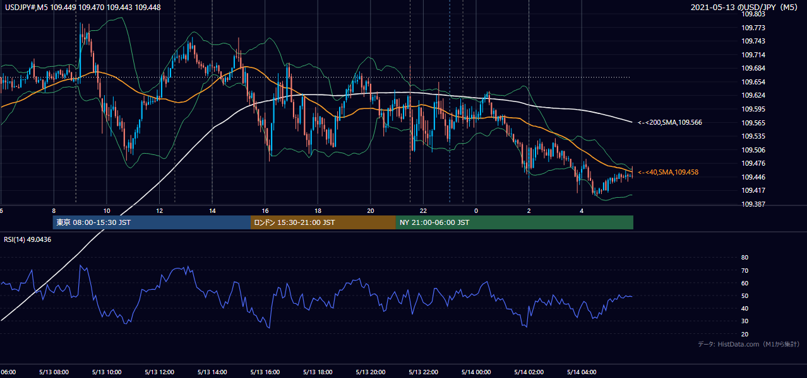Click hour tick 10 under the price chart
This screenshot has width=807, height=378.
[107, 210]
